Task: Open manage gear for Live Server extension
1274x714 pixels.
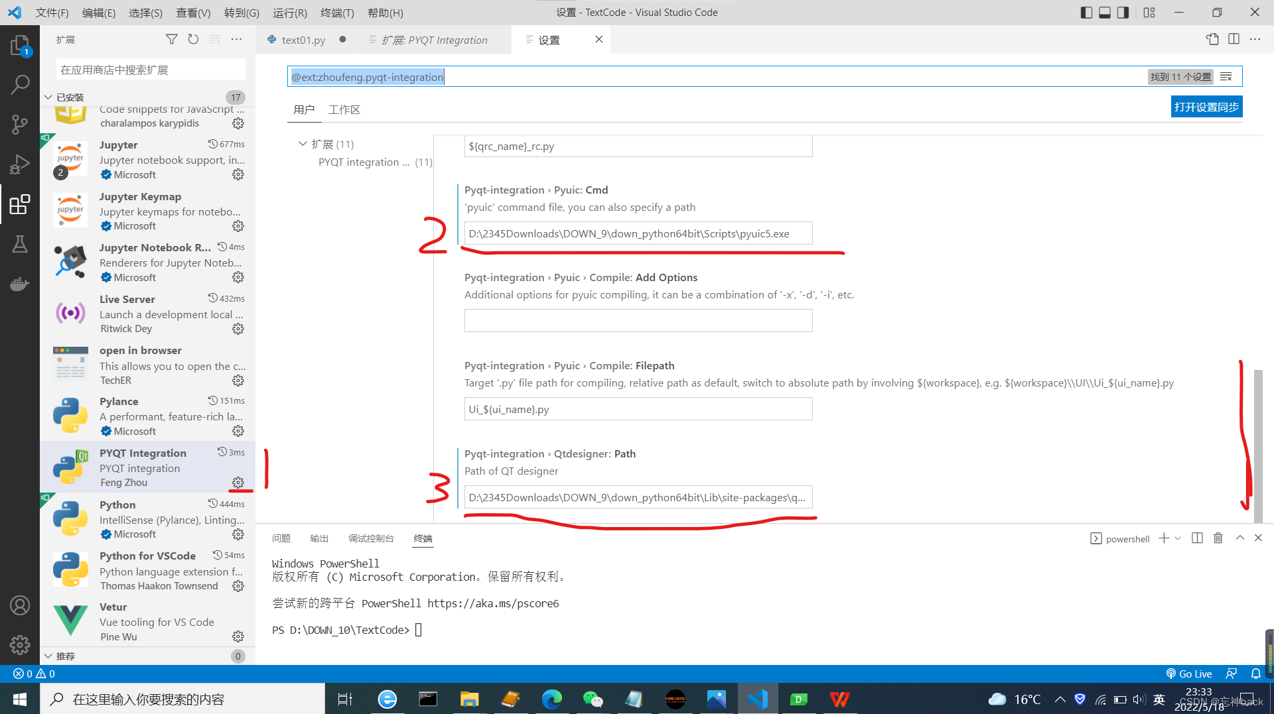Action: pos(238,329)
